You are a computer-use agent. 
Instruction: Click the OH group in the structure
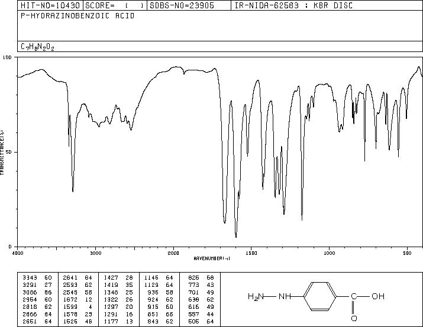tap(378, 296)
